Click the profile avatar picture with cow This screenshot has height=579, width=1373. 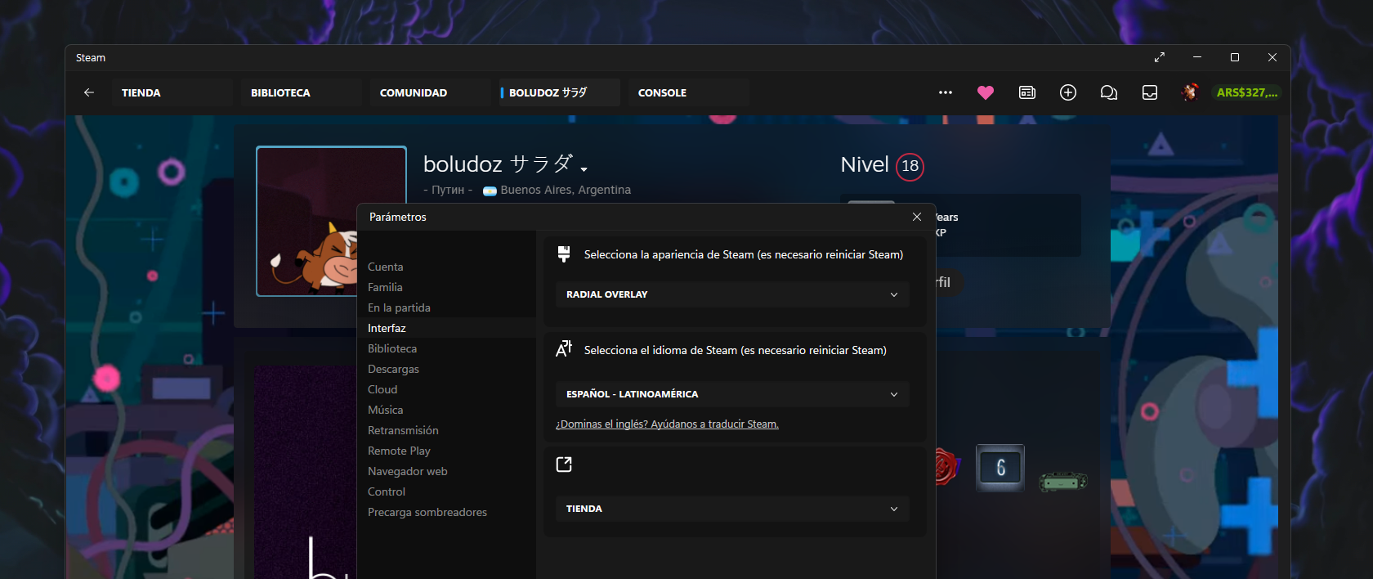(x=306, y=221)
